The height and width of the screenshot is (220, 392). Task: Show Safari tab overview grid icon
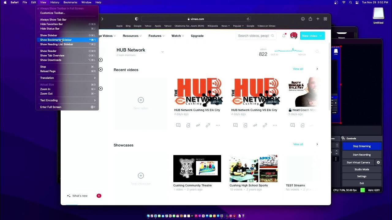[325, 19]
